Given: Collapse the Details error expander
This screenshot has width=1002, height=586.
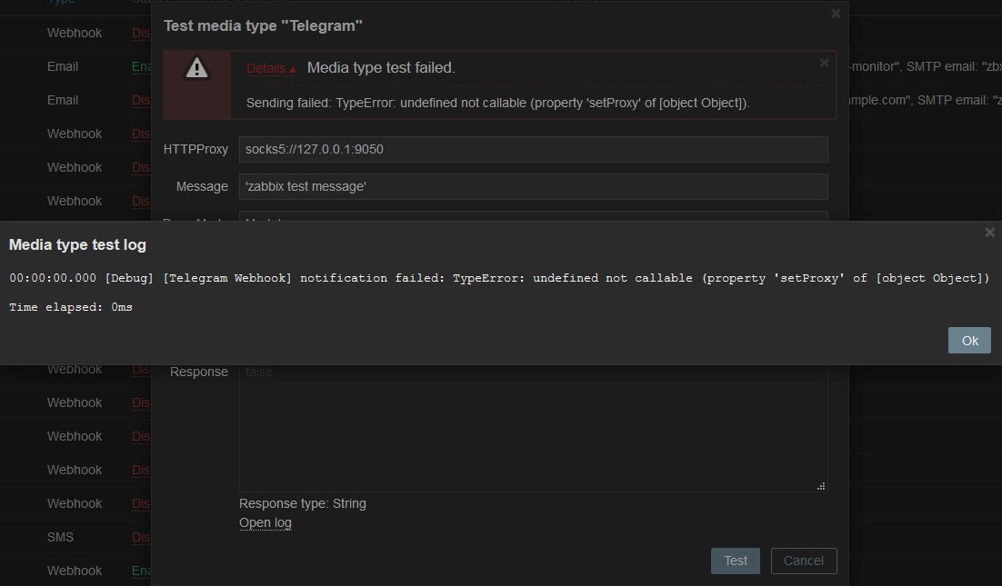Looking at the screenshot, I should [x=272, y=68].
